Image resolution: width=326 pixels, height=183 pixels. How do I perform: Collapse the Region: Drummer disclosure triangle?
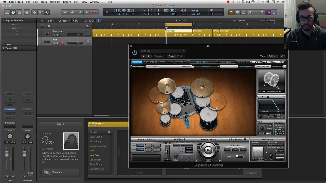click(x=4, y=20)
